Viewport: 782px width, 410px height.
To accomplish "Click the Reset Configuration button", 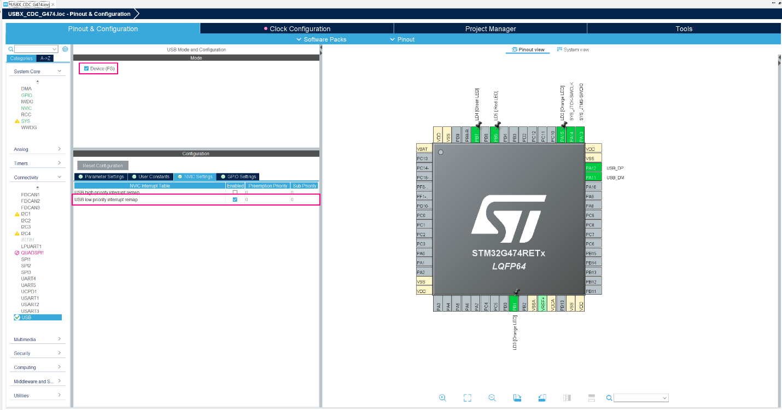I will [102, 165].
